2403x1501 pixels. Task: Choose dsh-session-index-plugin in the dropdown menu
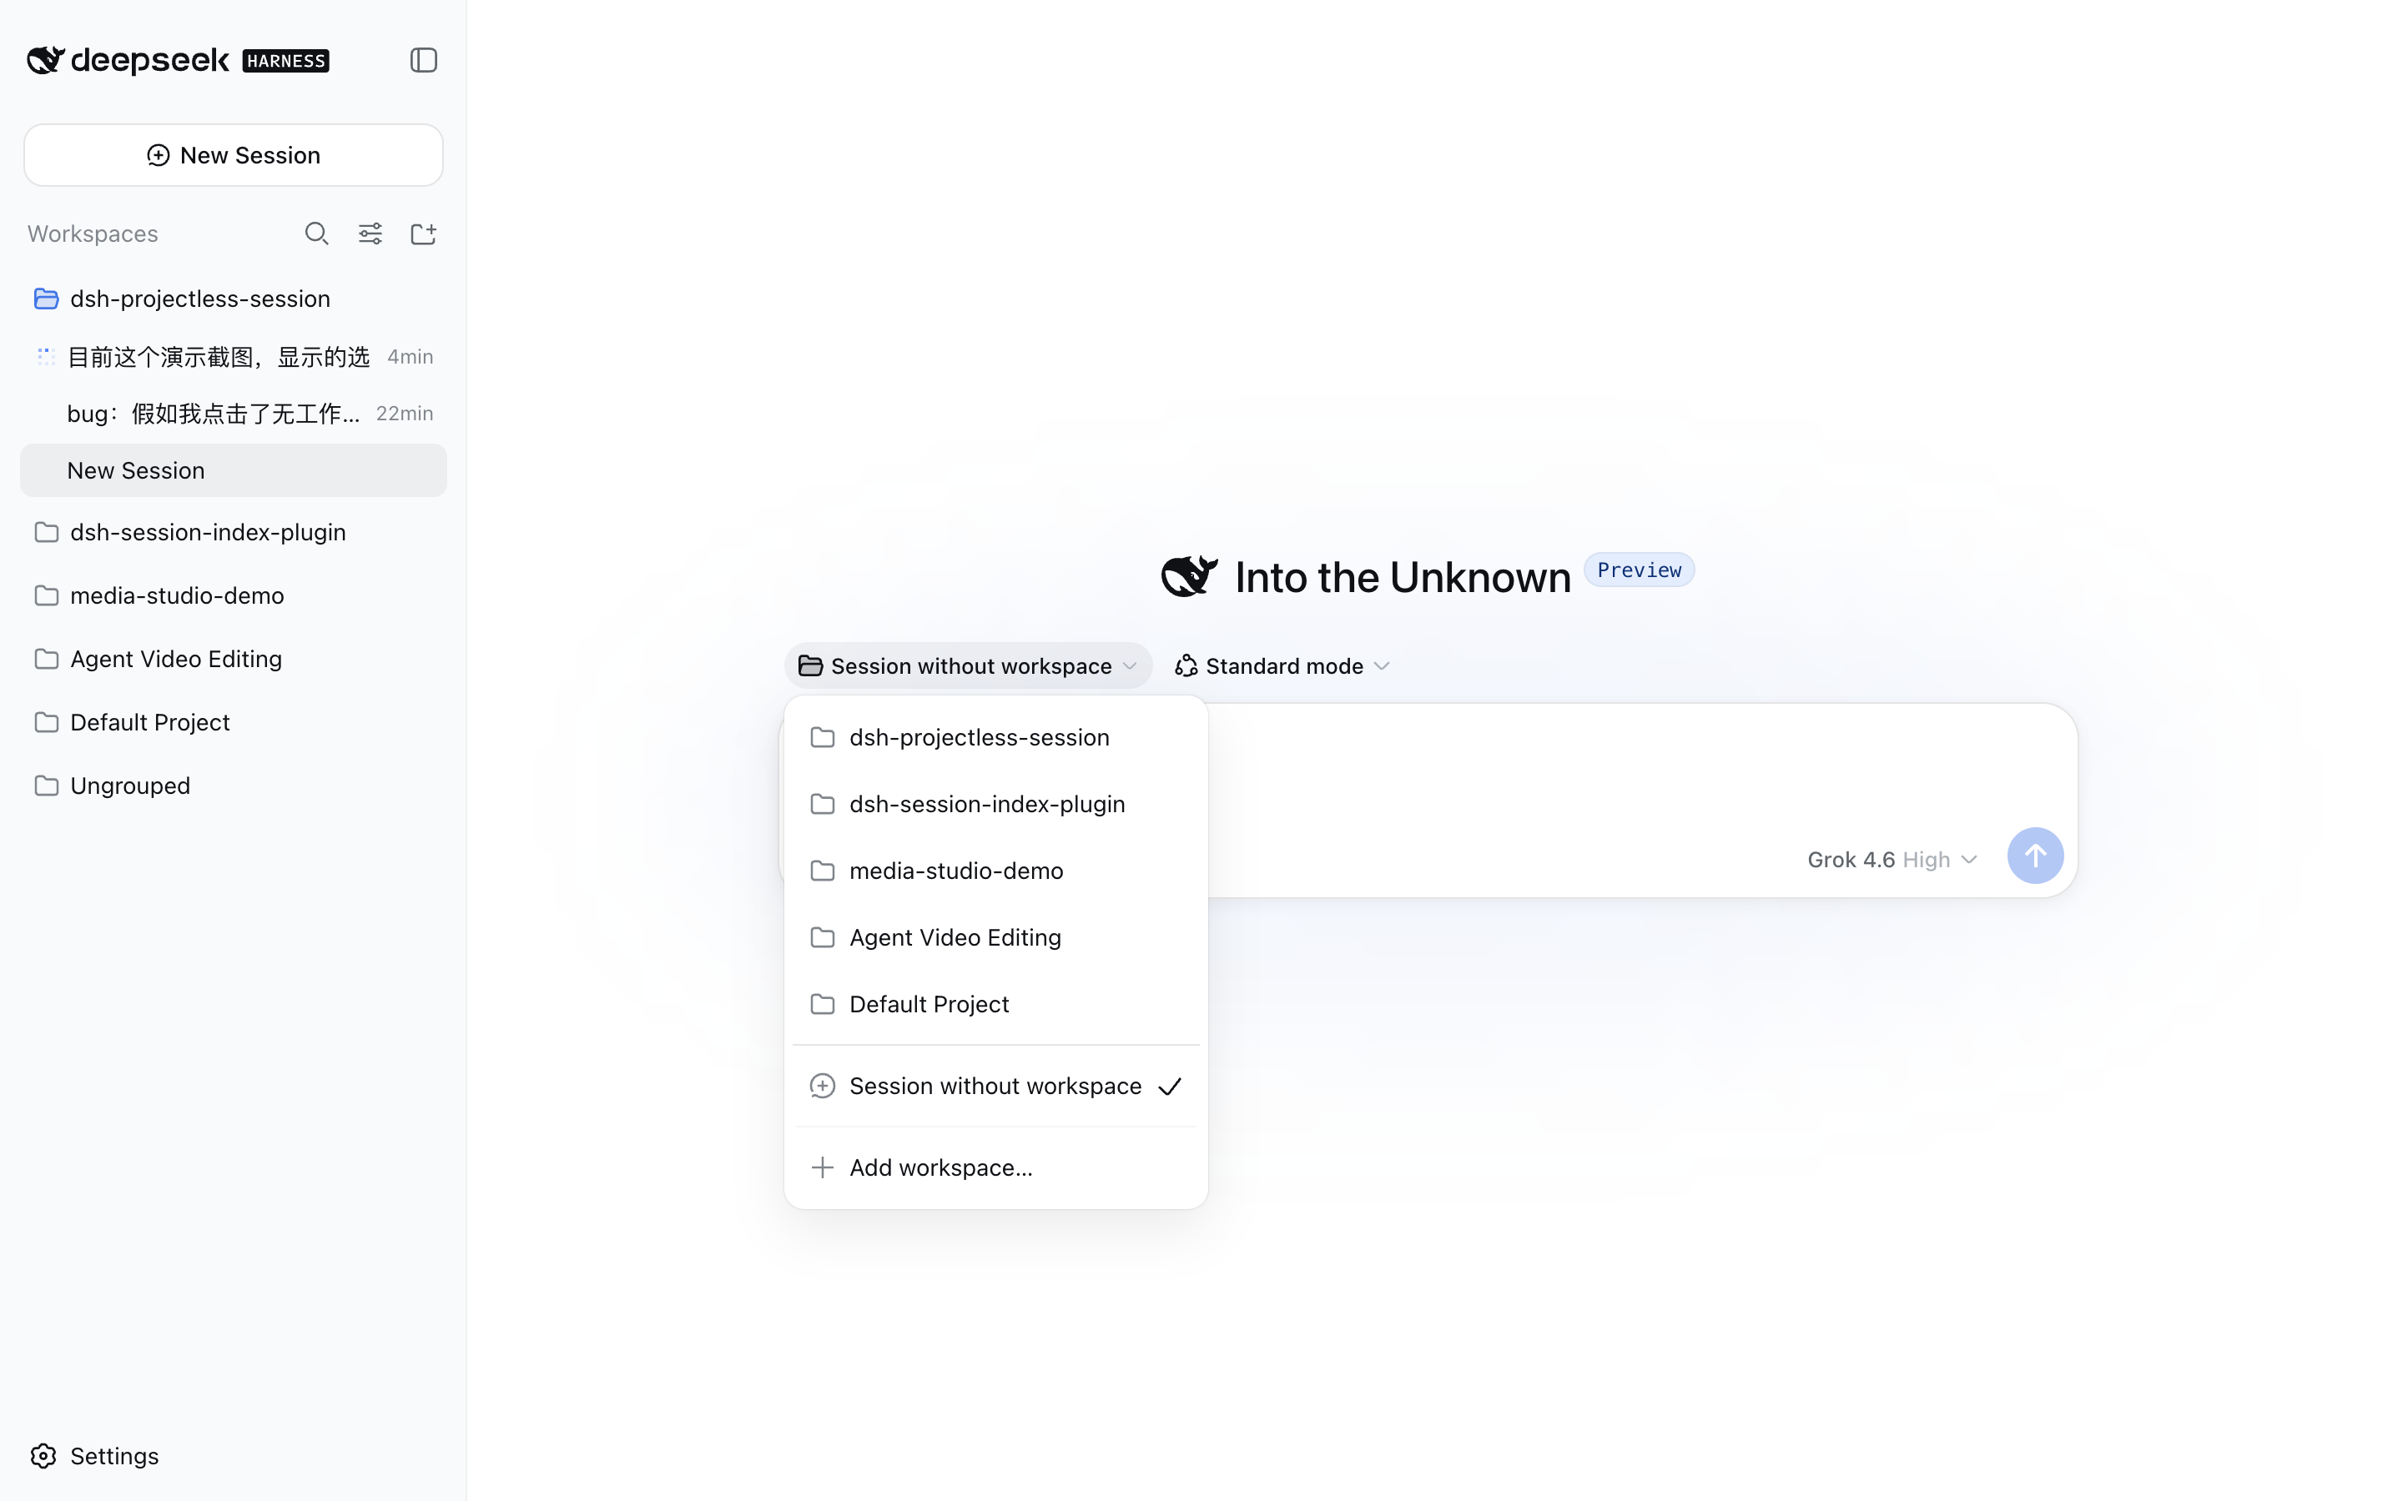[x=996, y=804]
